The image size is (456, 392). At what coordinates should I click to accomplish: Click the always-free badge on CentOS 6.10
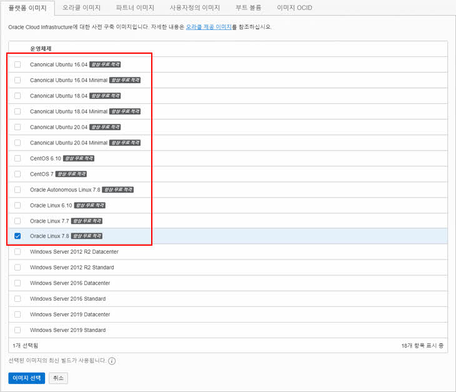coord(79,158)
